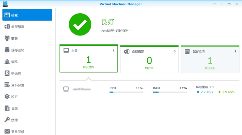Click the 儲存空間 status card
This screenshot has height=135, width=242.
[x=210, y=59]
